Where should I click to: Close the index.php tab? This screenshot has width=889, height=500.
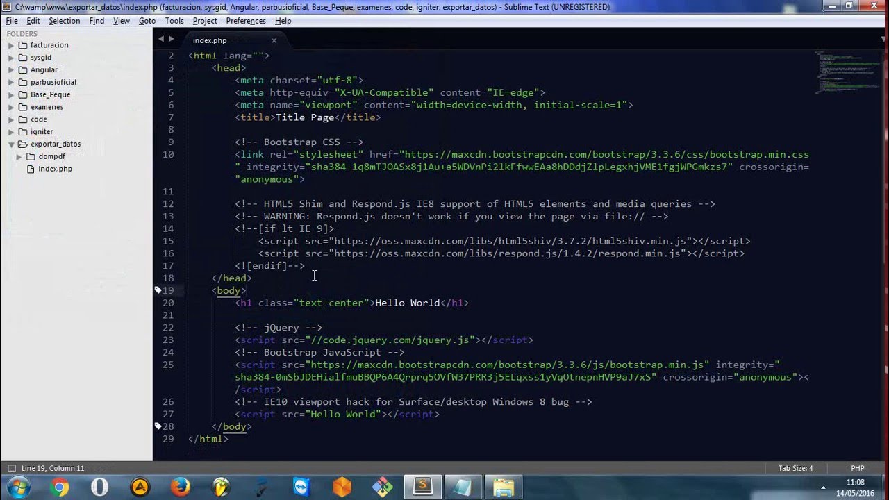pyautogui.click(x=274, y=40)
